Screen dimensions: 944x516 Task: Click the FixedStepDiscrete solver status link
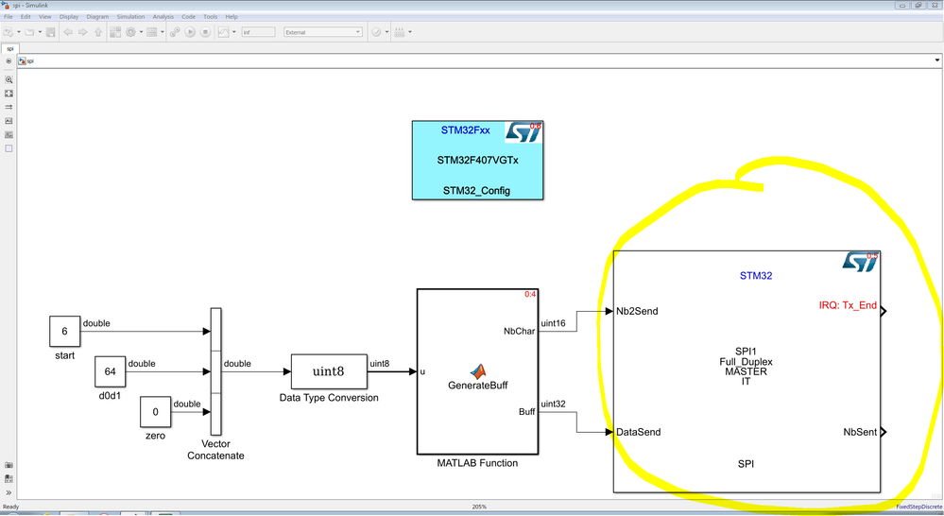[918, 507]
